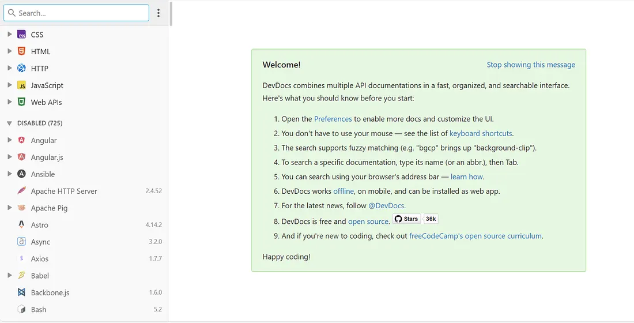This screenshot has width=634, height=323.
Task: Click the HTTP globe icon
Action: tap(21, 69)
